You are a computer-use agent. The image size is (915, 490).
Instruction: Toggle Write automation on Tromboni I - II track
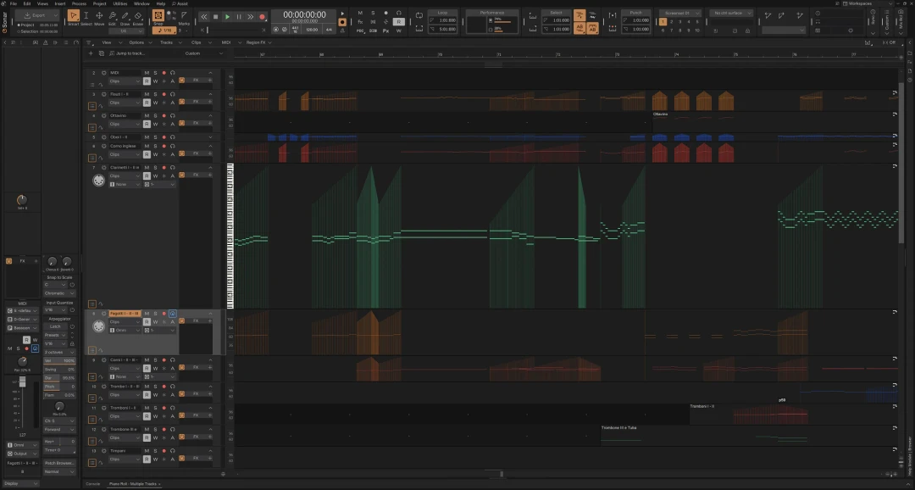coord(155,416)
